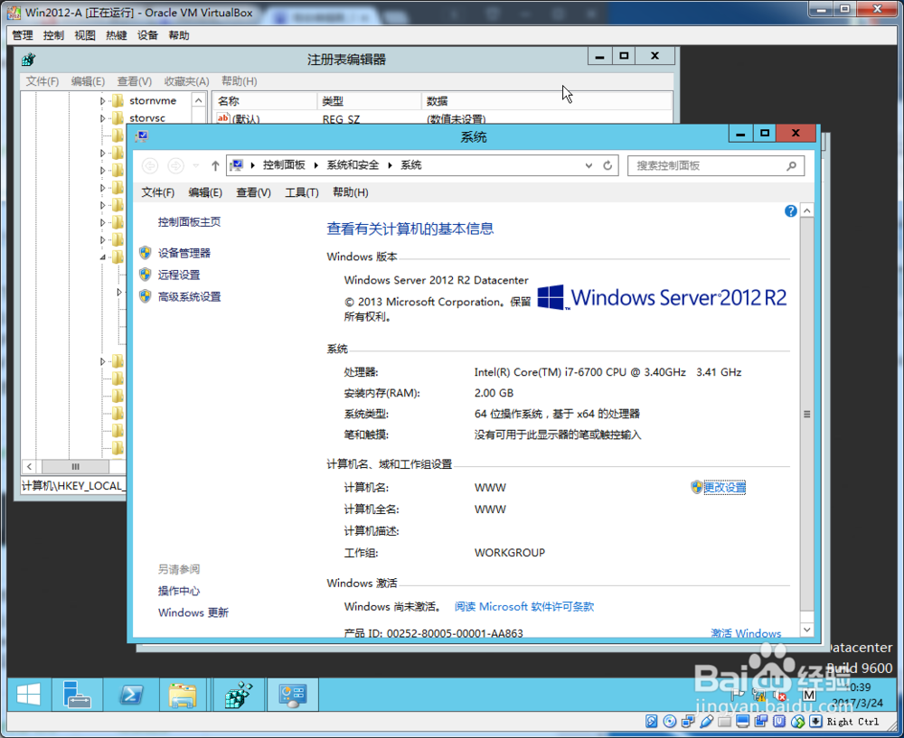Screen dimensions: 904x738
Task: Open System window 工具(T) menu
Action: [x=302, y=192]
